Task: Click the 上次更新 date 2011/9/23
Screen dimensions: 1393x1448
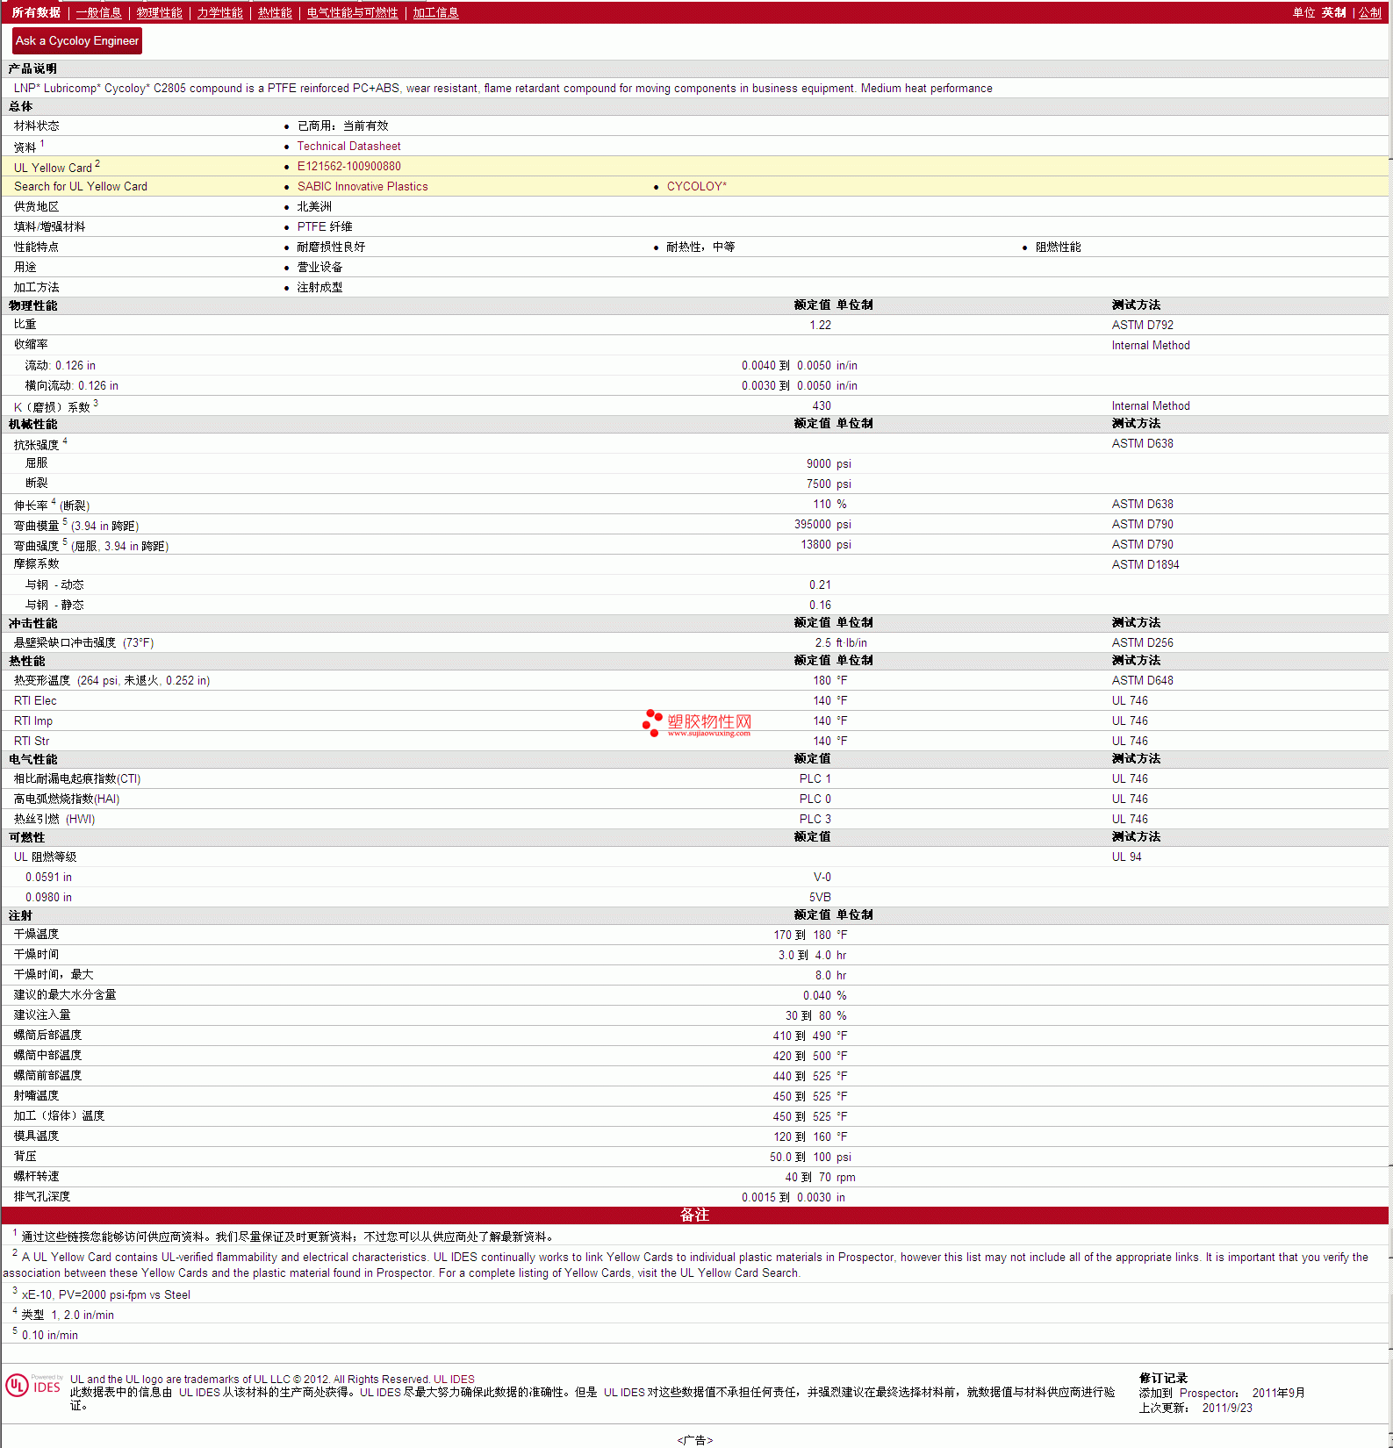Action: (1227, 1409)
